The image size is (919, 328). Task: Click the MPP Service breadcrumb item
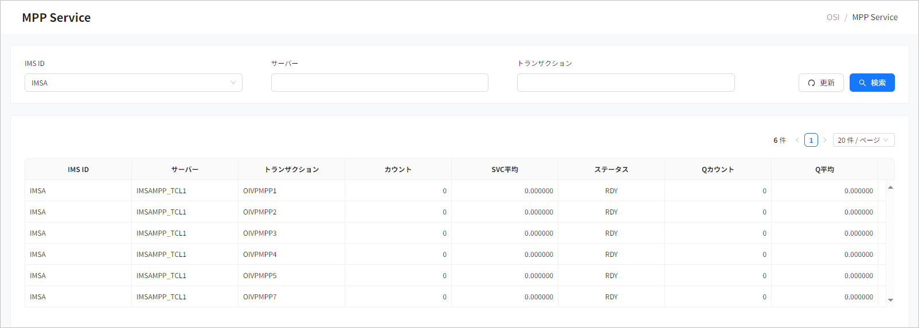(x=875, y=17)
